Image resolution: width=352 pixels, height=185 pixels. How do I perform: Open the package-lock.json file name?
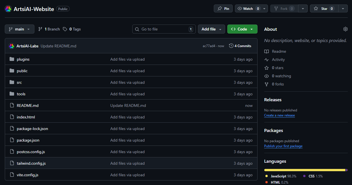click(32, 128)
